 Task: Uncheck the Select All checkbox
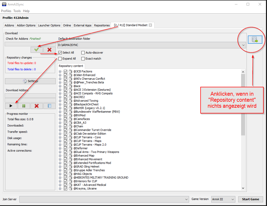tap(60, 53)
